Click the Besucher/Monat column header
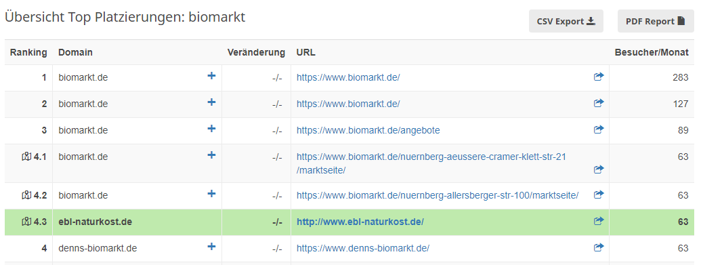Viewport: 701px width, 265px height. pos(652,52)
